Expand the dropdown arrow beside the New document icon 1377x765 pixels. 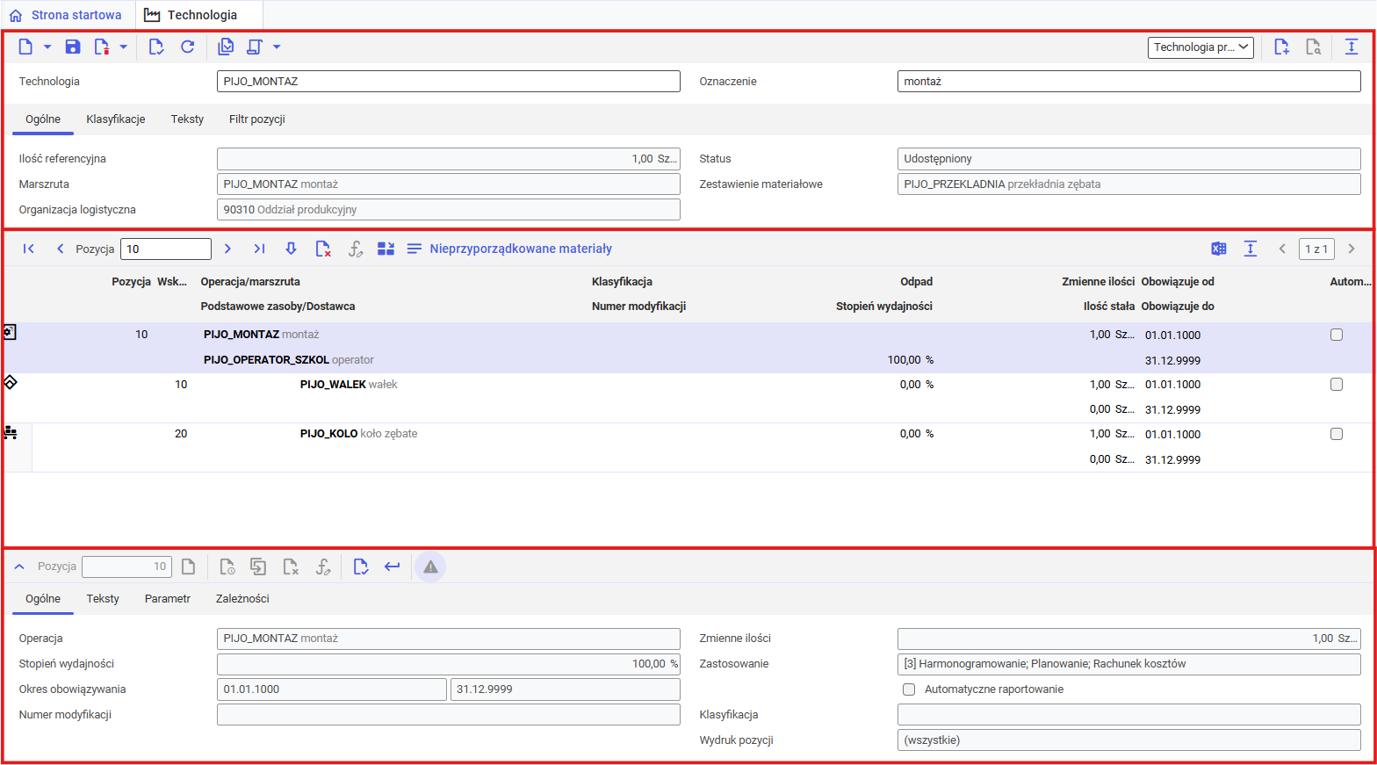(47, 47)
